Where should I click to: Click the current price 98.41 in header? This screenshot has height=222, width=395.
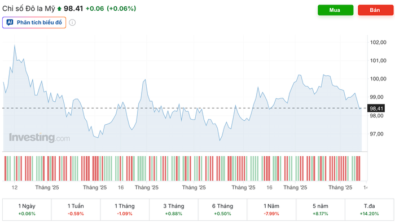[x=73, y=8]
